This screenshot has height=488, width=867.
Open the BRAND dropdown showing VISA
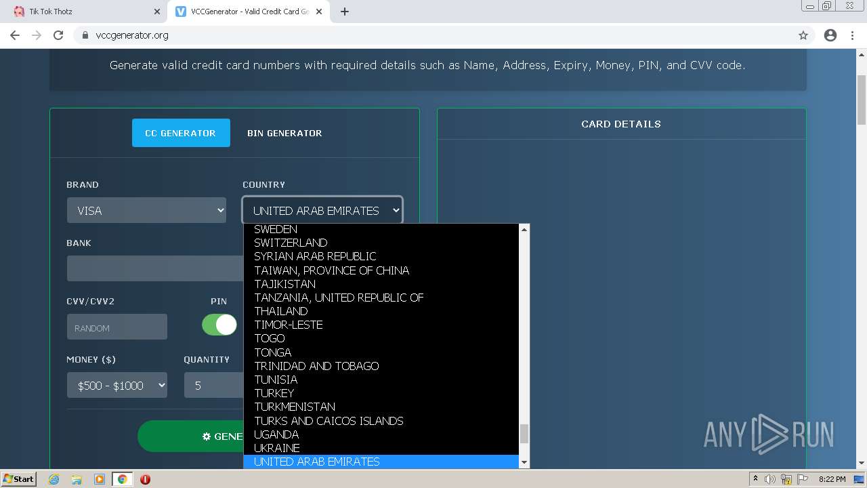[x=146, y=210]
